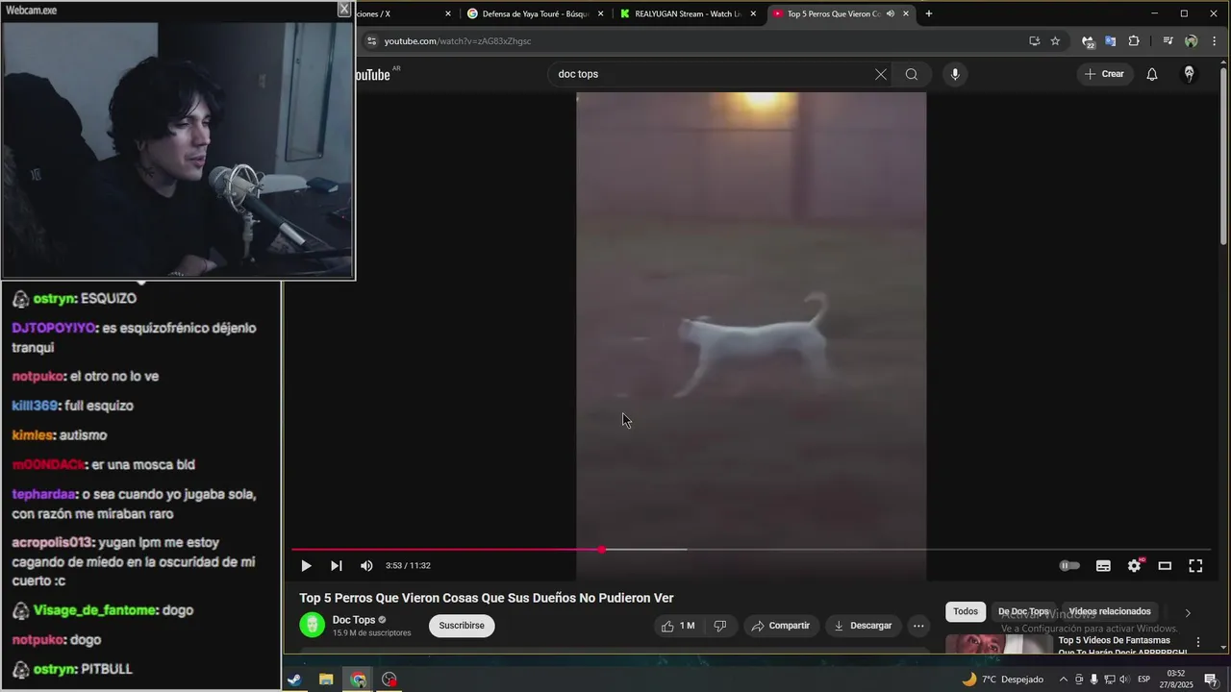Image resolution: width=1231 pixels, height=692 pixels.
Task: Open Steam from the taskbar
Action: point(294,680)
